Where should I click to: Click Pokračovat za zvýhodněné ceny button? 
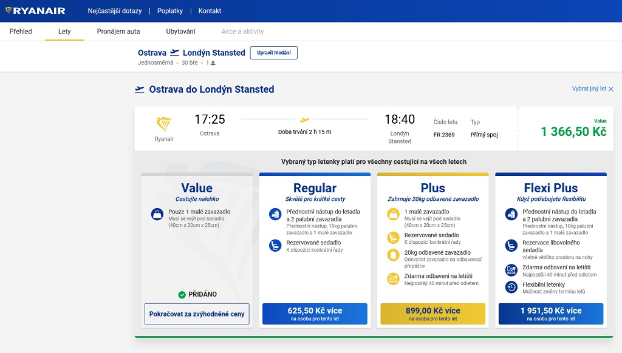point(197,314)
